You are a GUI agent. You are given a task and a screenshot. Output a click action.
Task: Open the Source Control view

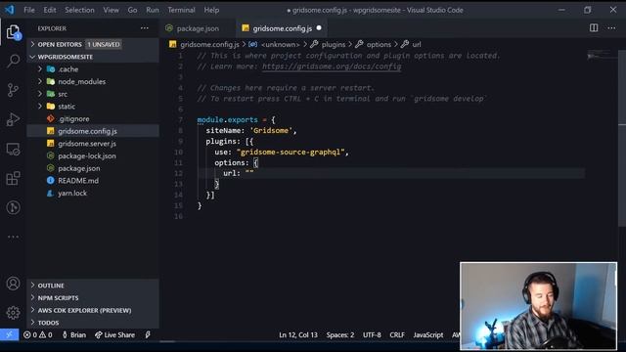(x=13, y=90)
